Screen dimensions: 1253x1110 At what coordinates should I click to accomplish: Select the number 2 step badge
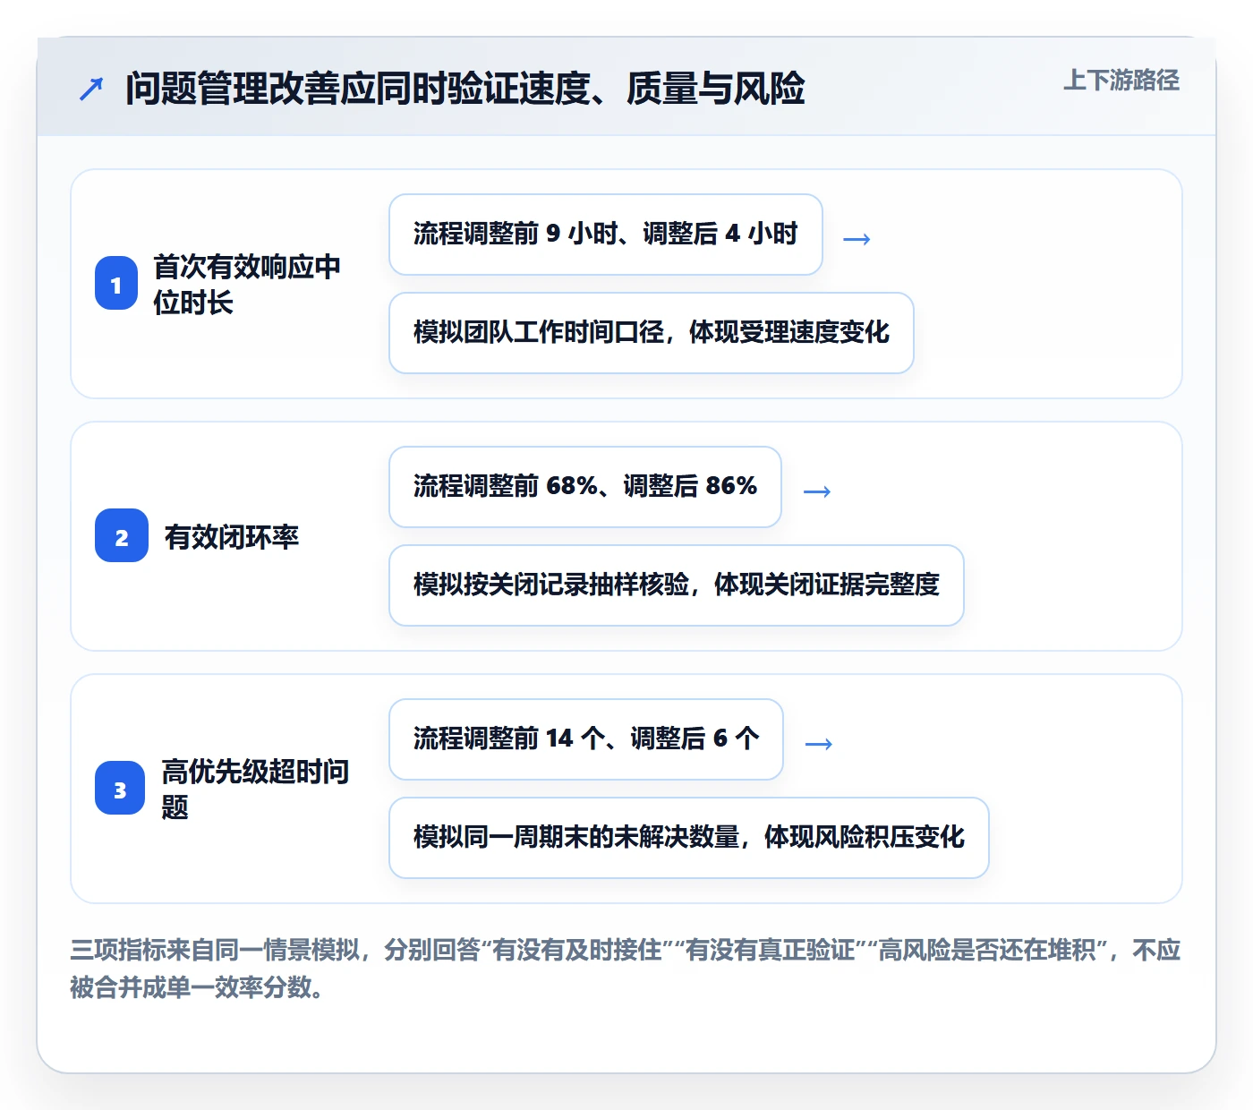coord(122,536)
